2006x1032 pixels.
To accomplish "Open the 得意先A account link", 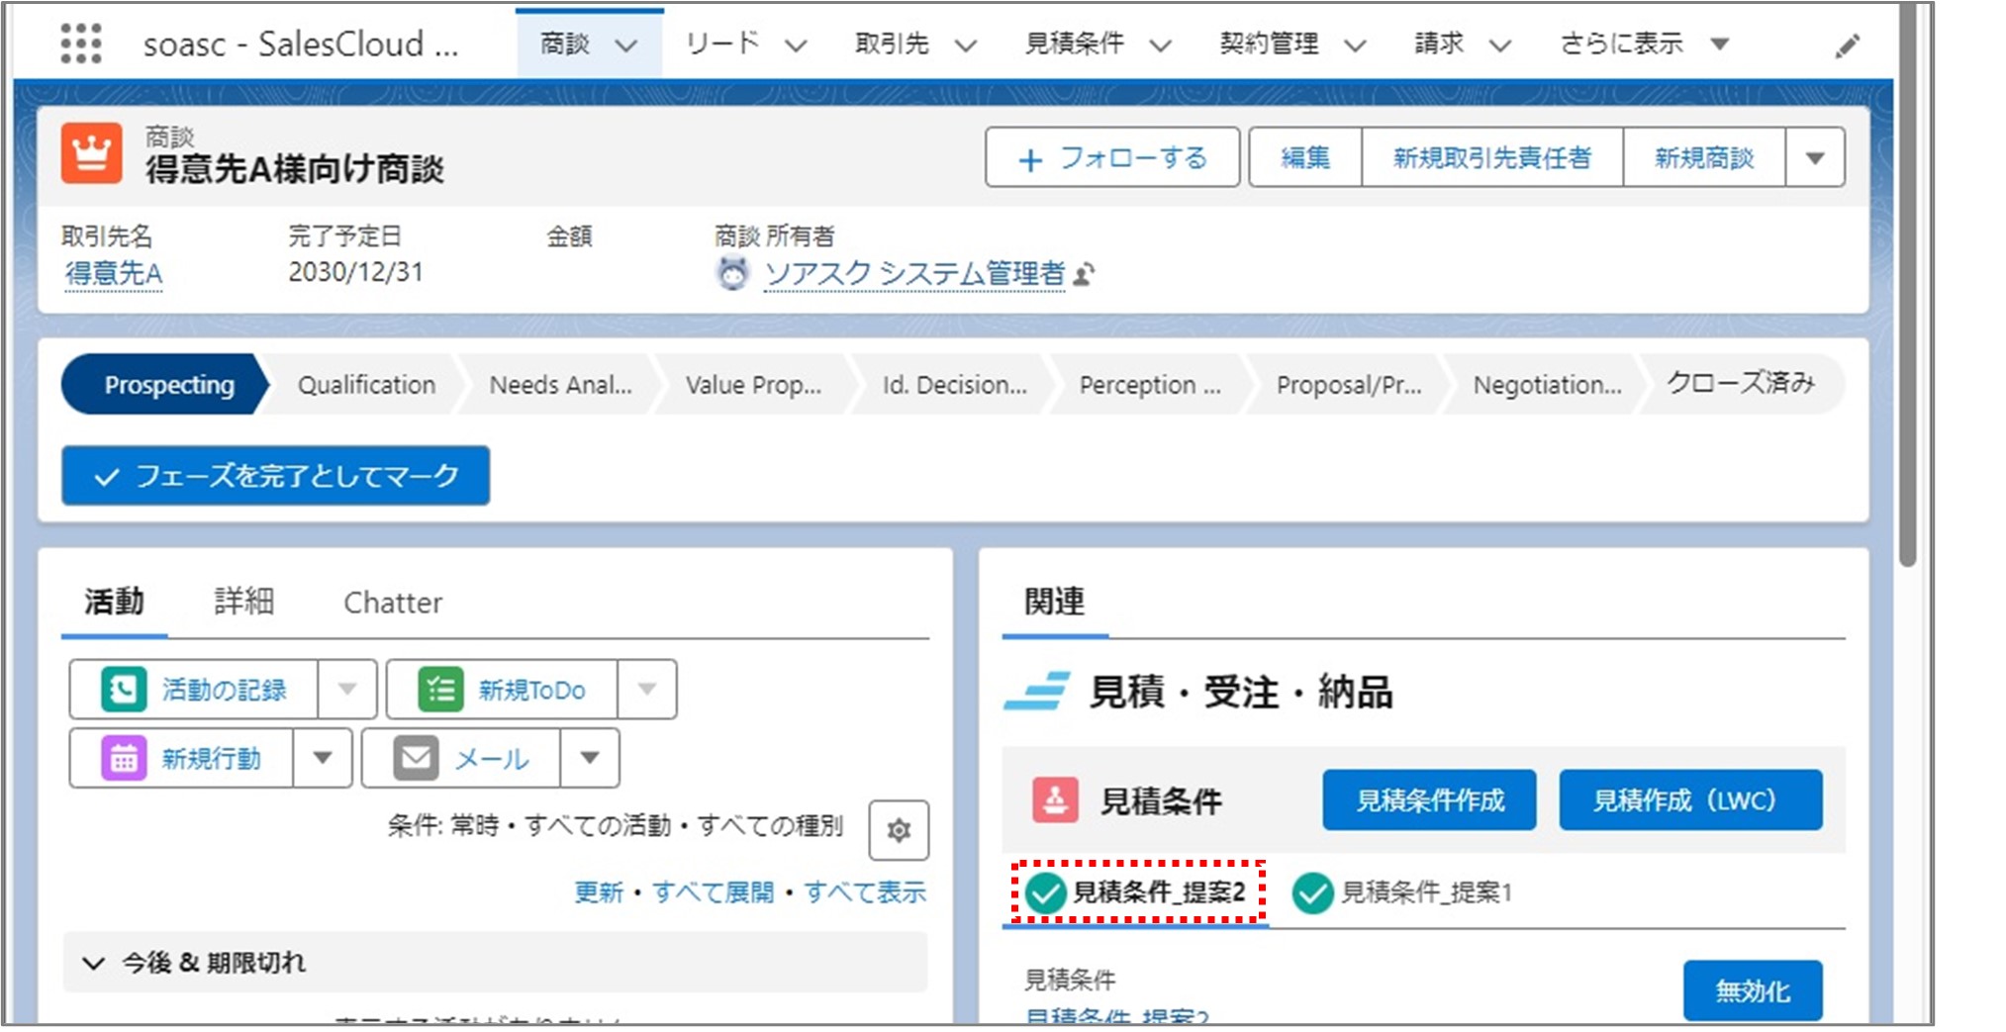I will 114,273.
